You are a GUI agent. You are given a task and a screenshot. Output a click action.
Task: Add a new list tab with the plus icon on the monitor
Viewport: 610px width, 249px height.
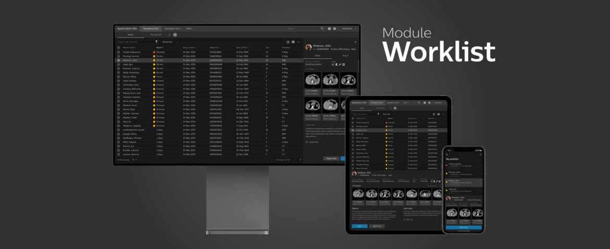175,34
